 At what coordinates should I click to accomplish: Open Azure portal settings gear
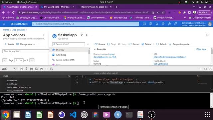pyautogui.click(x=163, y=24)
